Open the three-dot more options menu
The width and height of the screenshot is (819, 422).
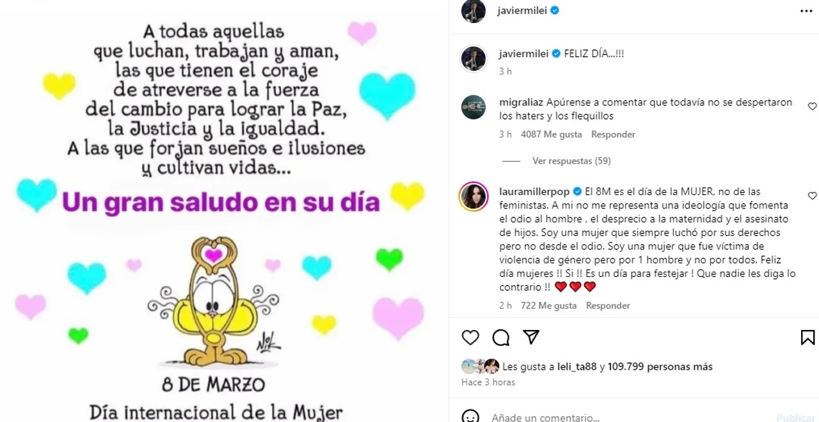(x=807, y=10)
